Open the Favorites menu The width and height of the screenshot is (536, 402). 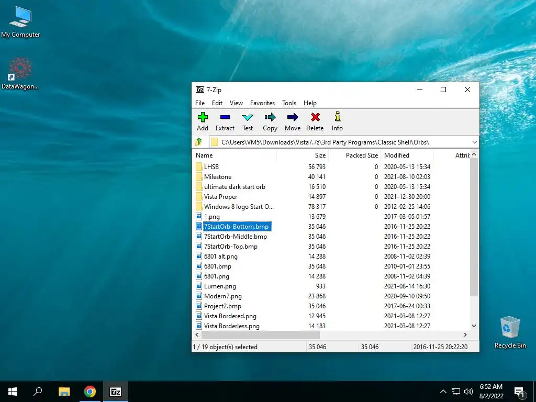point(262,103)
